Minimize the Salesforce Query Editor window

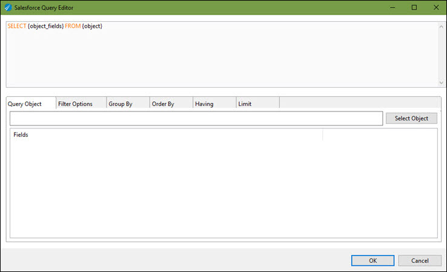[392, 7]
